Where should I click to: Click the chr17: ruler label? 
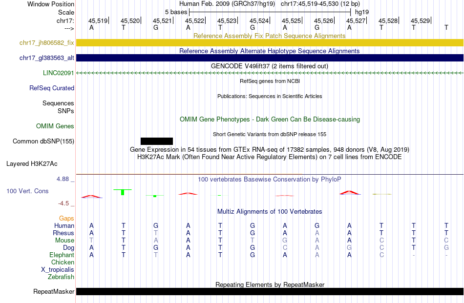65,20
